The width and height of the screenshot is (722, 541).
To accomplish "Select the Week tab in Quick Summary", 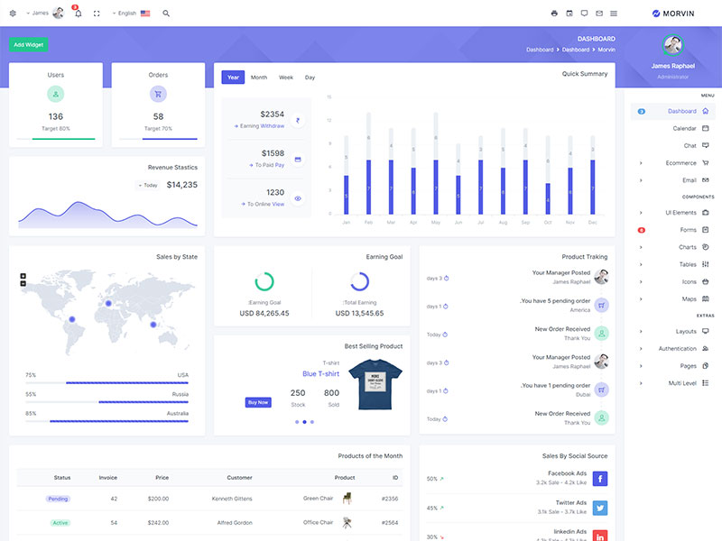I will coord(286,78).
